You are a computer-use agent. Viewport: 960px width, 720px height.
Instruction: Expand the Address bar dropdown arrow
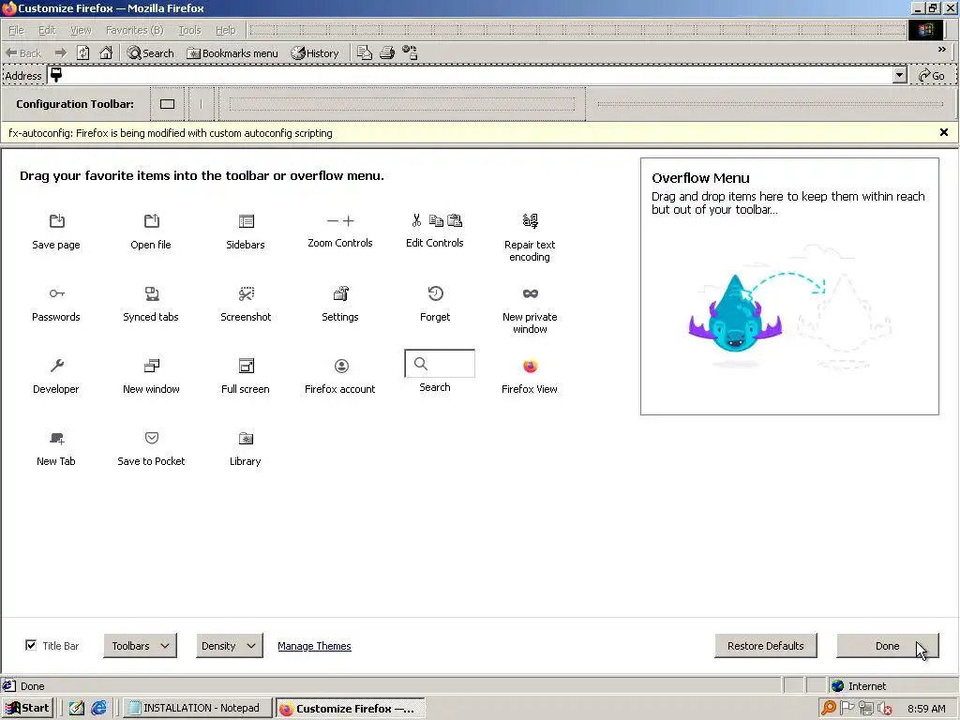coord(899,75)
